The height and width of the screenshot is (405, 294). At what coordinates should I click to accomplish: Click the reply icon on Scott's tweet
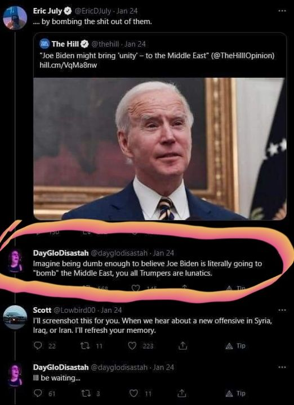38,345
